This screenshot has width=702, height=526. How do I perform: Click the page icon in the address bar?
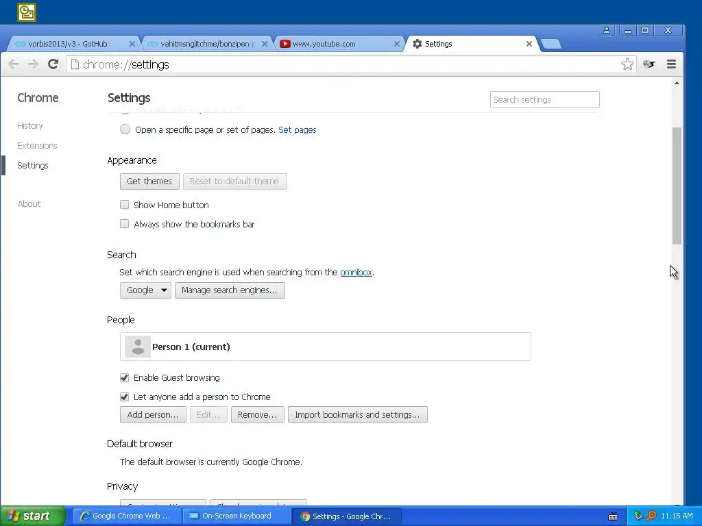(75, 64)
